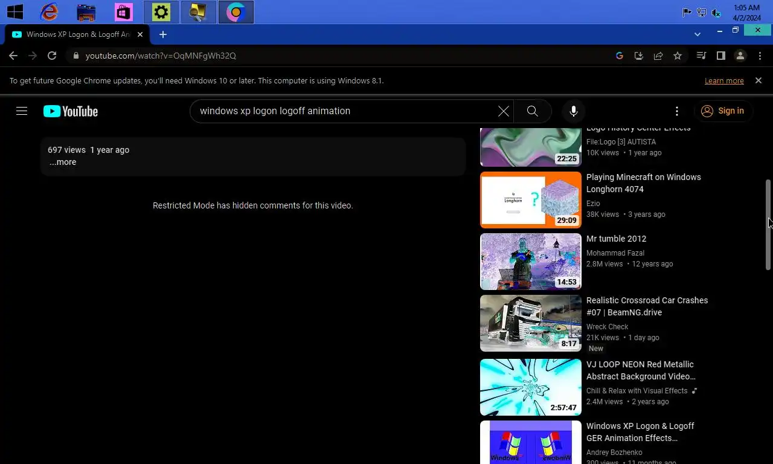Click the Google icon in address bar

tap(620, 56)
